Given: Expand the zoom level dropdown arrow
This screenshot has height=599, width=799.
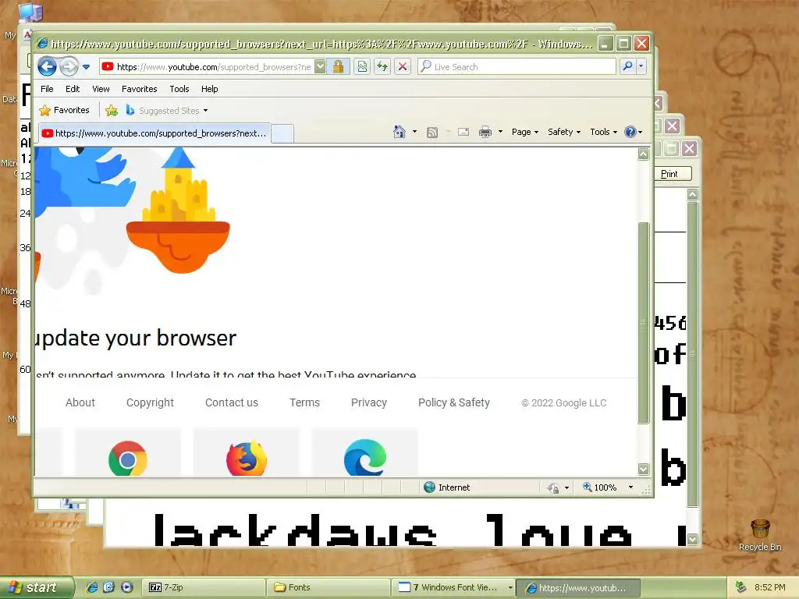Looking at the screenshot, I should (x=630, y=487).
